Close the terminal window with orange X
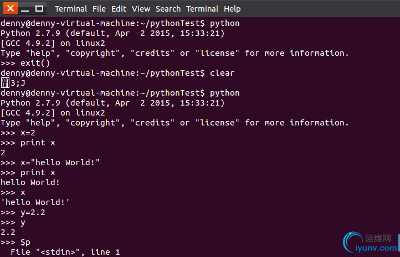 [x=11, y=9]
